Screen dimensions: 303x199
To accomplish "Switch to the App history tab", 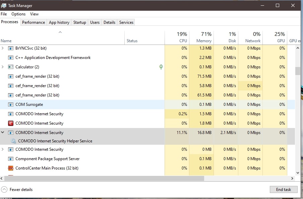I will tap(59, 22).
